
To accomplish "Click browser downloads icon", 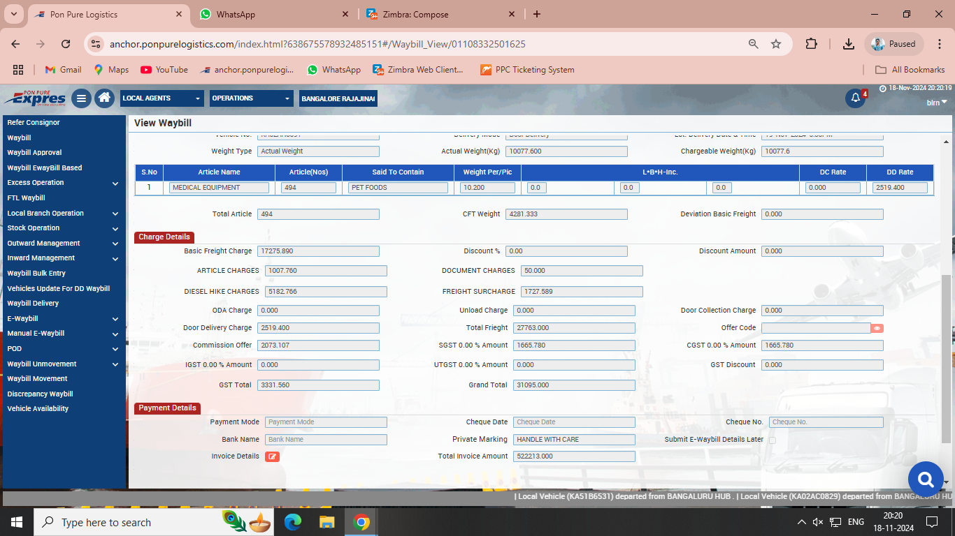I will pyautogui.click(x=848, y=44).
